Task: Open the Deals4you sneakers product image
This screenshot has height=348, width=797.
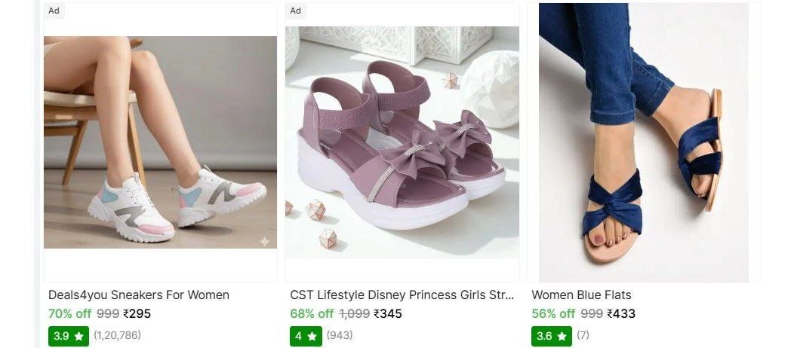Action: pos(160,143)
